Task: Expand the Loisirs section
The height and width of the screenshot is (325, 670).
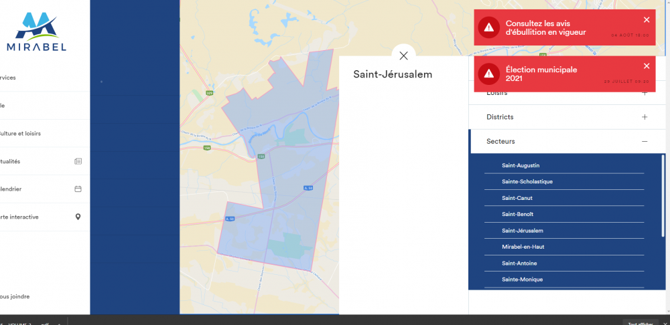Action: tap(645, 93)
